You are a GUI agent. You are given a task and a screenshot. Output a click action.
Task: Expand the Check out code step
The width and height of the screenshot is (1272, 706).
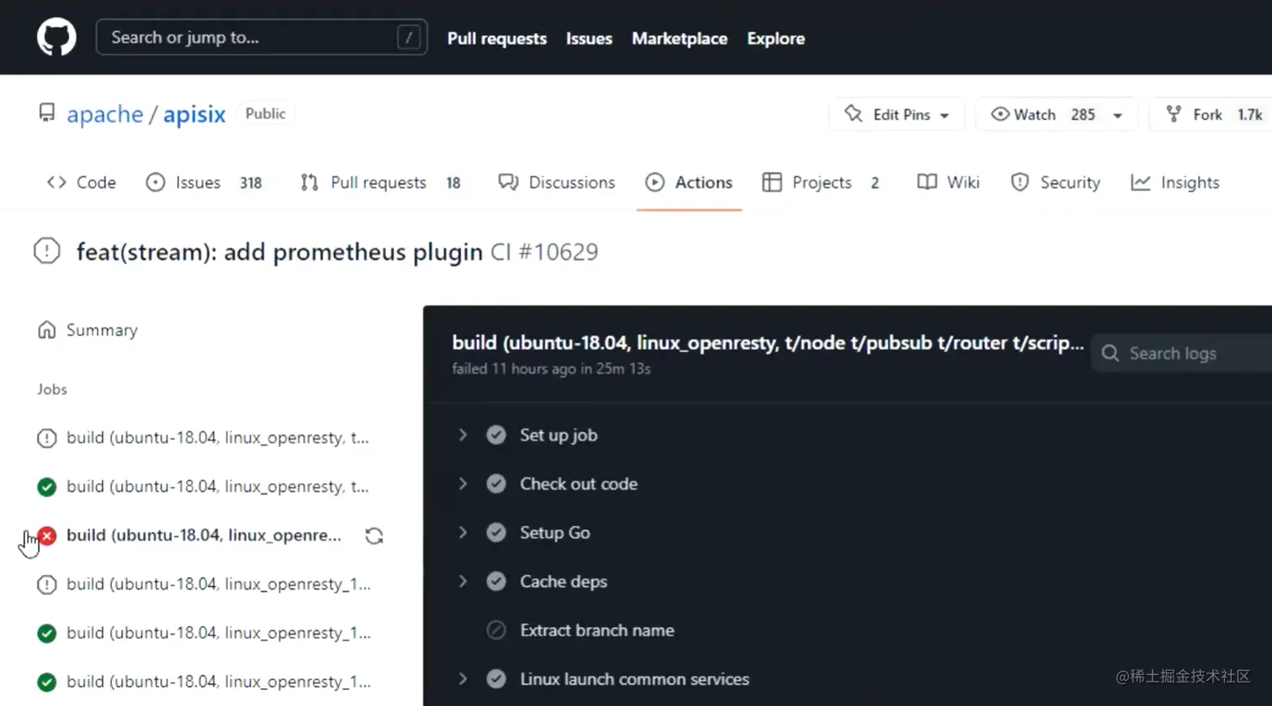pyautogui.click(x=463, y=484)
